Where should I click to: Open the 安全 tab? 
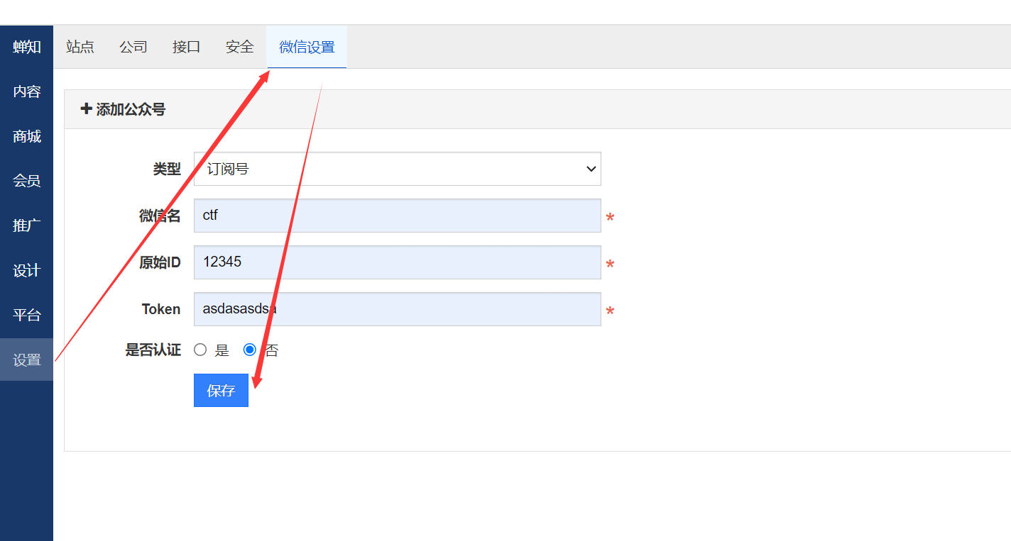pos(240,47)
